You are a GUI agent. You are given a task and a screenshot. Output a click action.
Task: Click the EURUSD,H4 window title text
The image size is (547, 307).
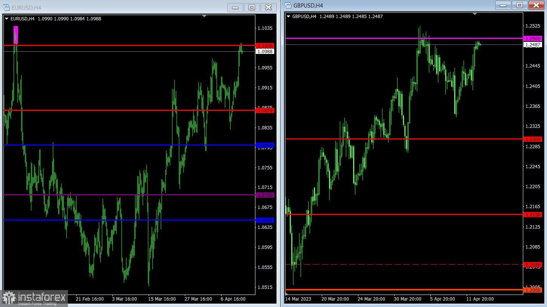tap(26, 8)
